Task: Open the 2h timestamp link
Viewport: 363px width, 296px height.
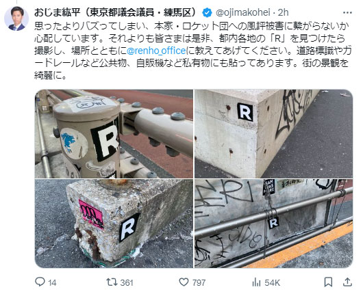Action: click(284, 12)
